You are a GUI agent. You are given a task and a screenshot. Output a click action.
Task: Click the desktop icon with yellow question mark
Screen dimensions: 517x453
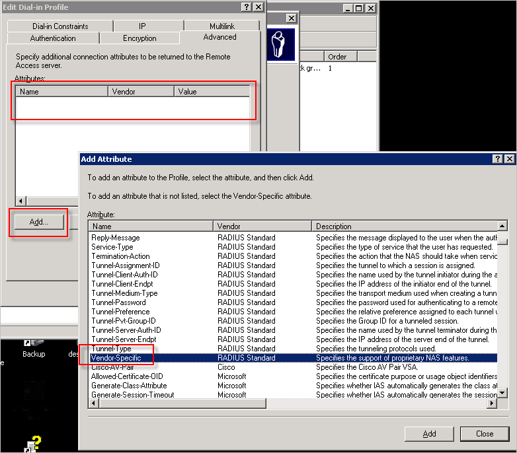(x=33, y=442)
